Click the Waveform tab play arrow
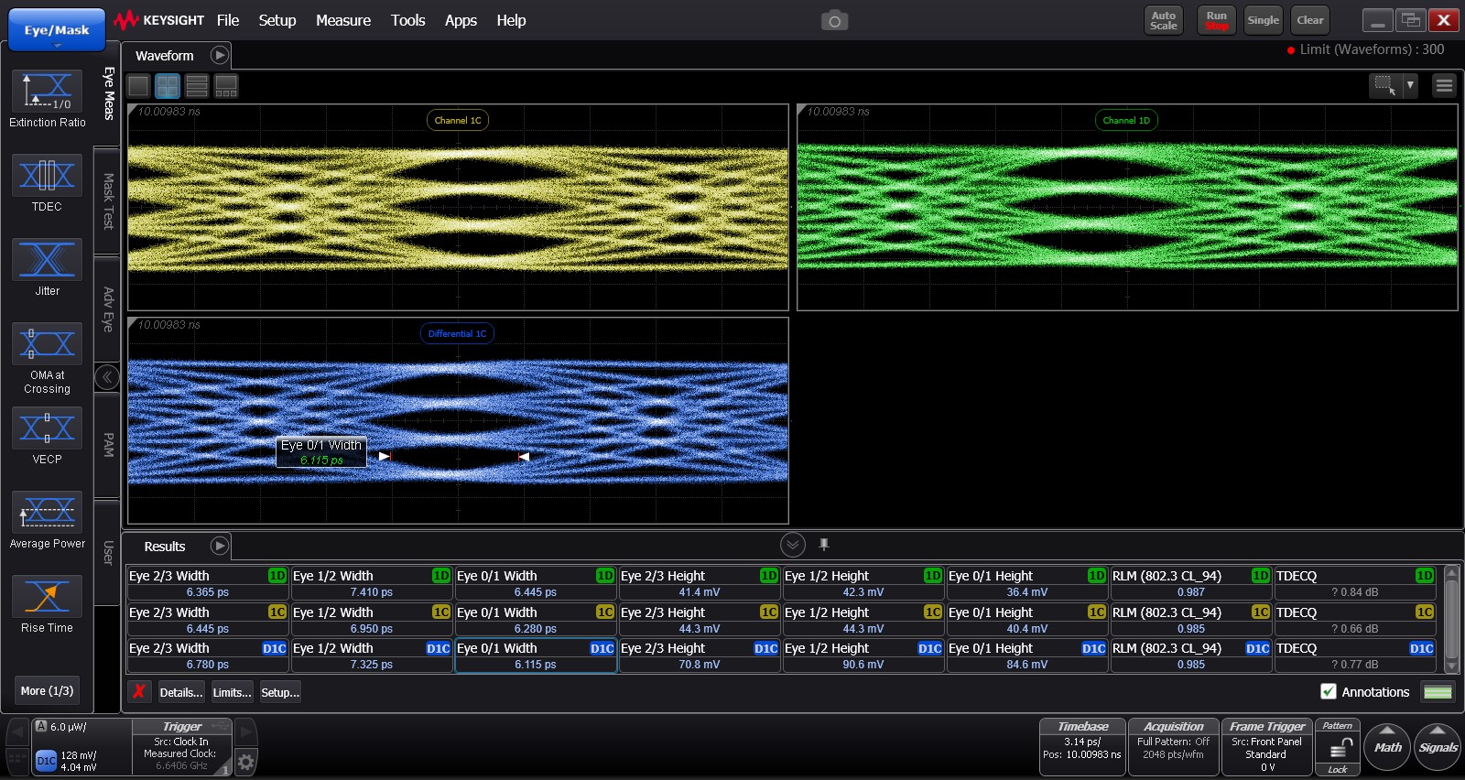This screenshot has height=780, width=1465. pyautogui.click(x=220, y=55)
